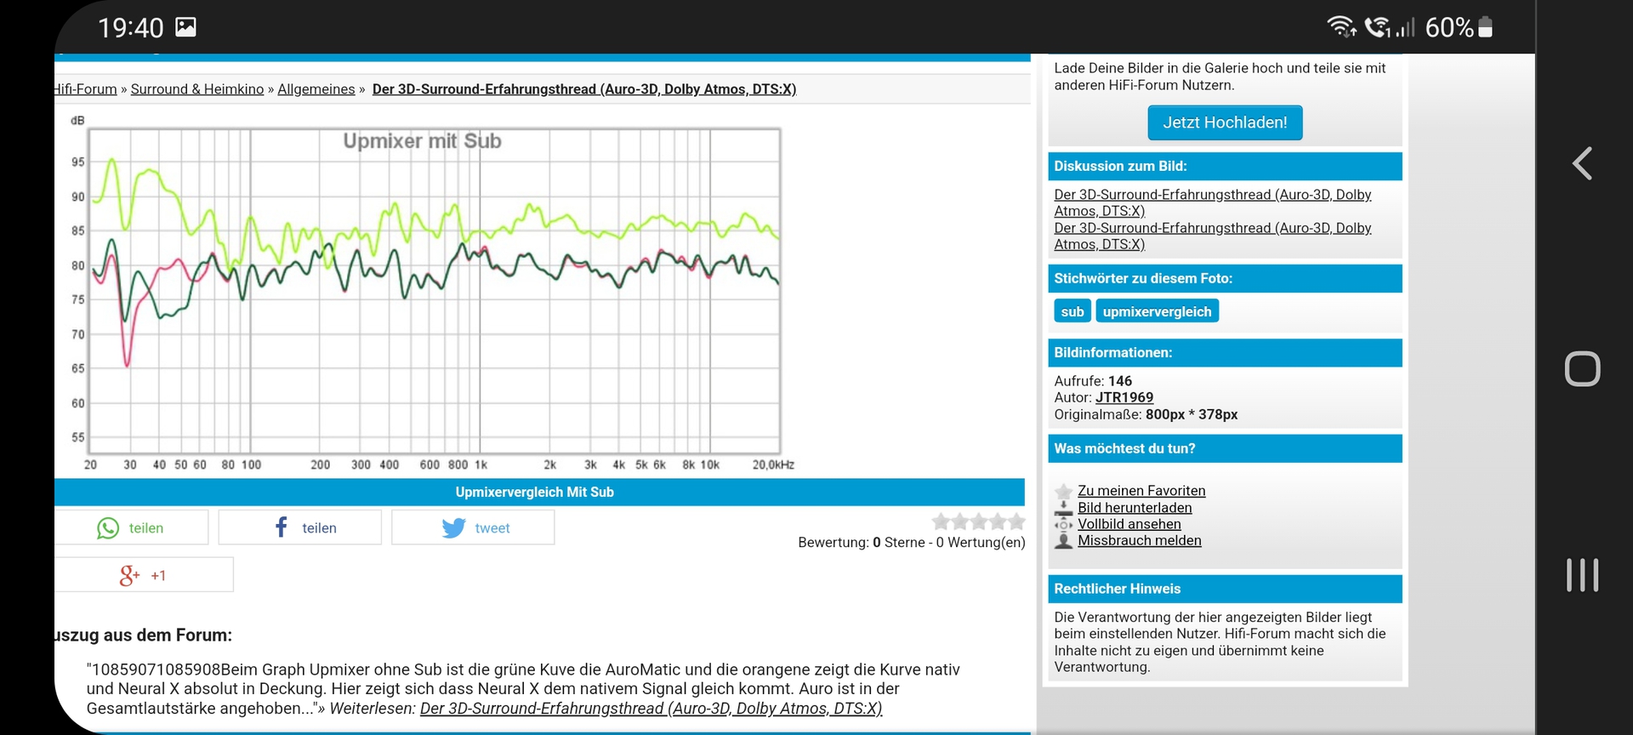
Task: Open the Weiterlesen thread link in forum excerpt
Action: click(x=651, y=709)
